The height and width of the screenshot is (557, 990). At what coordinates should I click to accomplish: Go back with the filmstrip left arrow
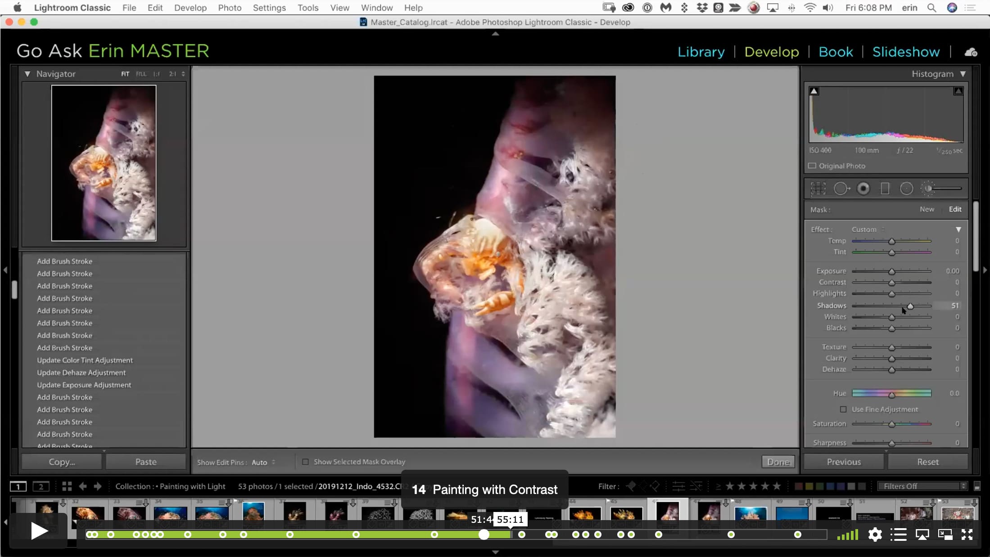pos(83,486)
